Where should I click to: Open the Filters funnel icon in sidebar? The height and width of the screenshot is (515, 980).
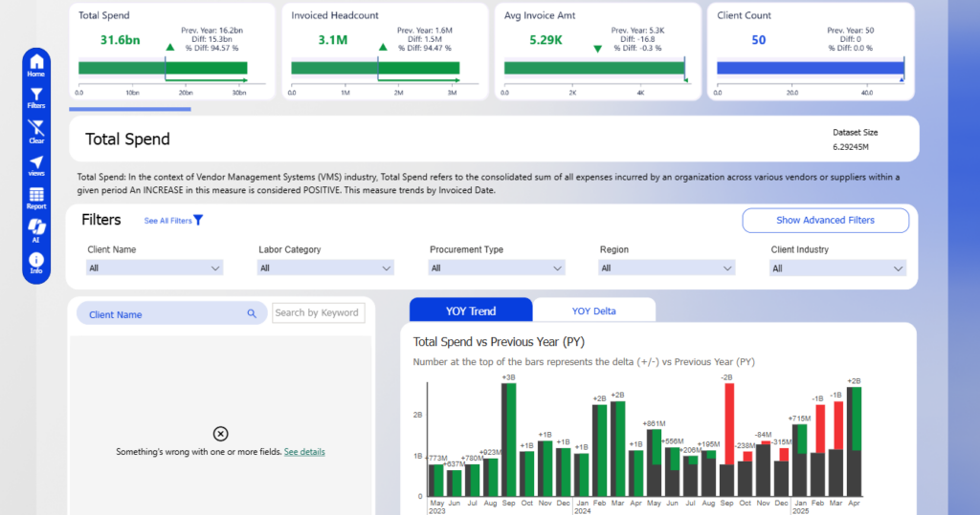(x=36, y=96)
